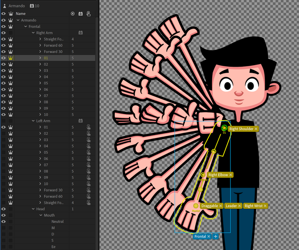Hide the Right Arm group with eye icon
Viewport: 299px width, 250px height.
click(x=4, y=33)
